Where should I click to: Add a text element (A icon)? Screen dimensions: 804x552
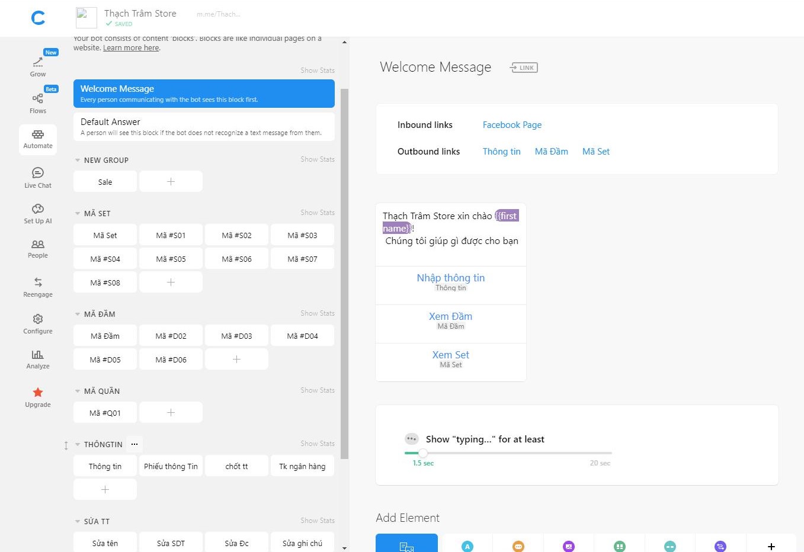(x=467, y=546)
